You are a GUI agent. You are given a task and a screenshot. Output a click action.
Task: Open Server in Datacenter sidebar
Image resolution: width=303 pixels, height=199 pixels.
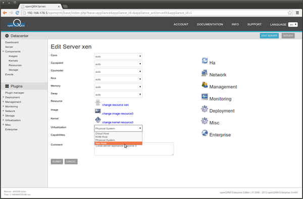9,47
